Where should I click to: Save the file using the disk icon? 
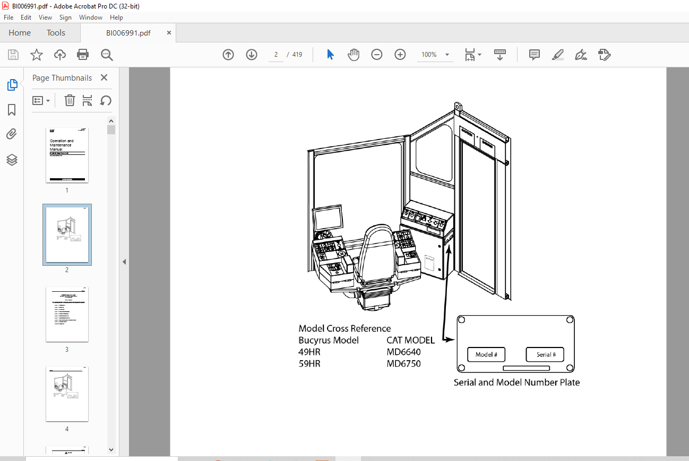coord(13,55)
